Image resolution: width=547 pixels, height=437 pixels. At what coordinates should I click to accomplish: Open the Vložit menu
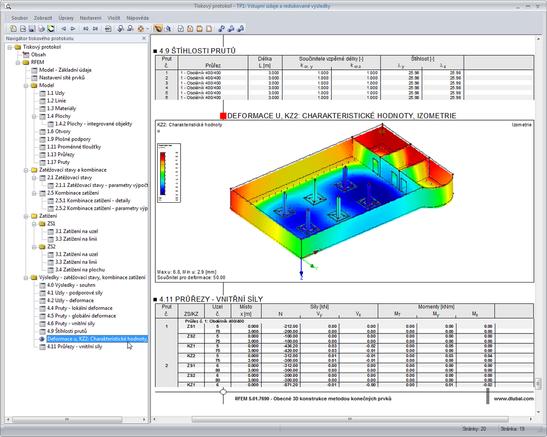[114, 18]
